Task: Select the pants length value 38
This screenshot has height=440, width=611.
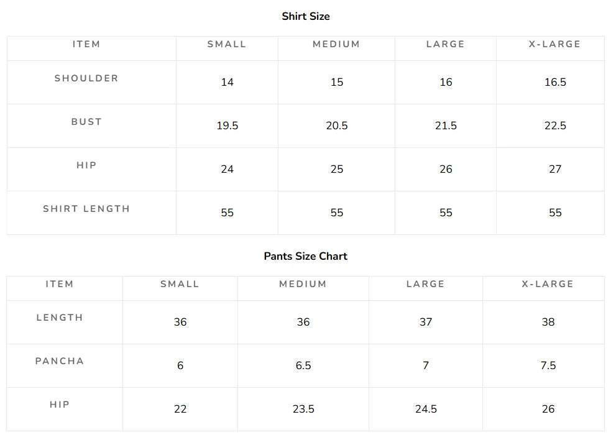Action: 548,322
